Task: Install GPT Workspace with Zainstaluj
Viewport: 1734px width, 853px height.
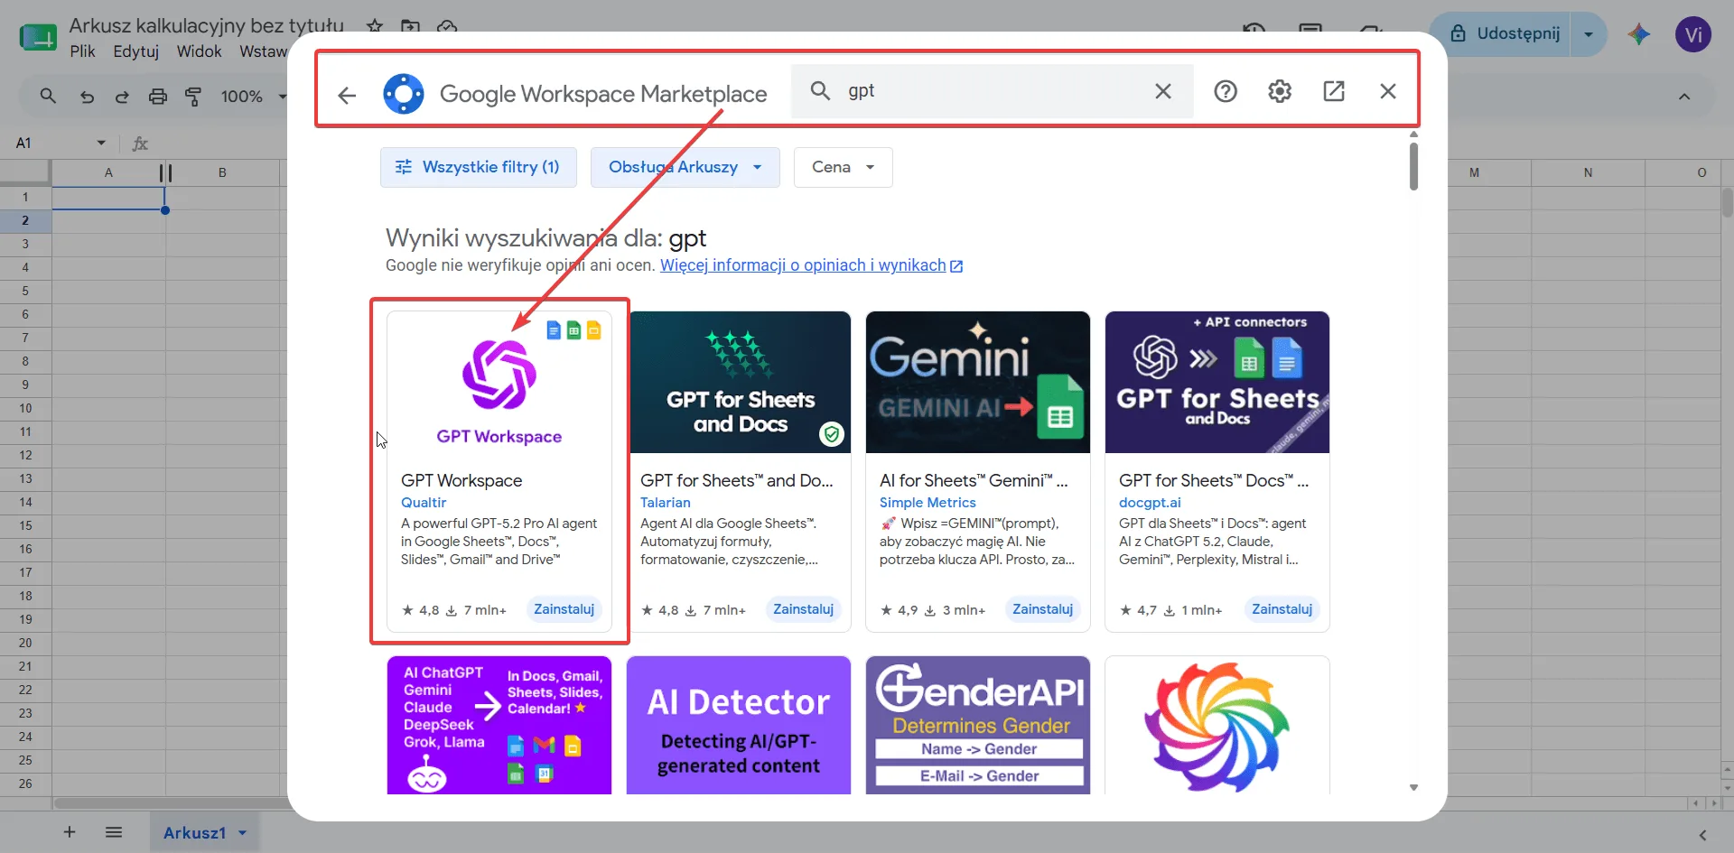Action: coord(564,609)
